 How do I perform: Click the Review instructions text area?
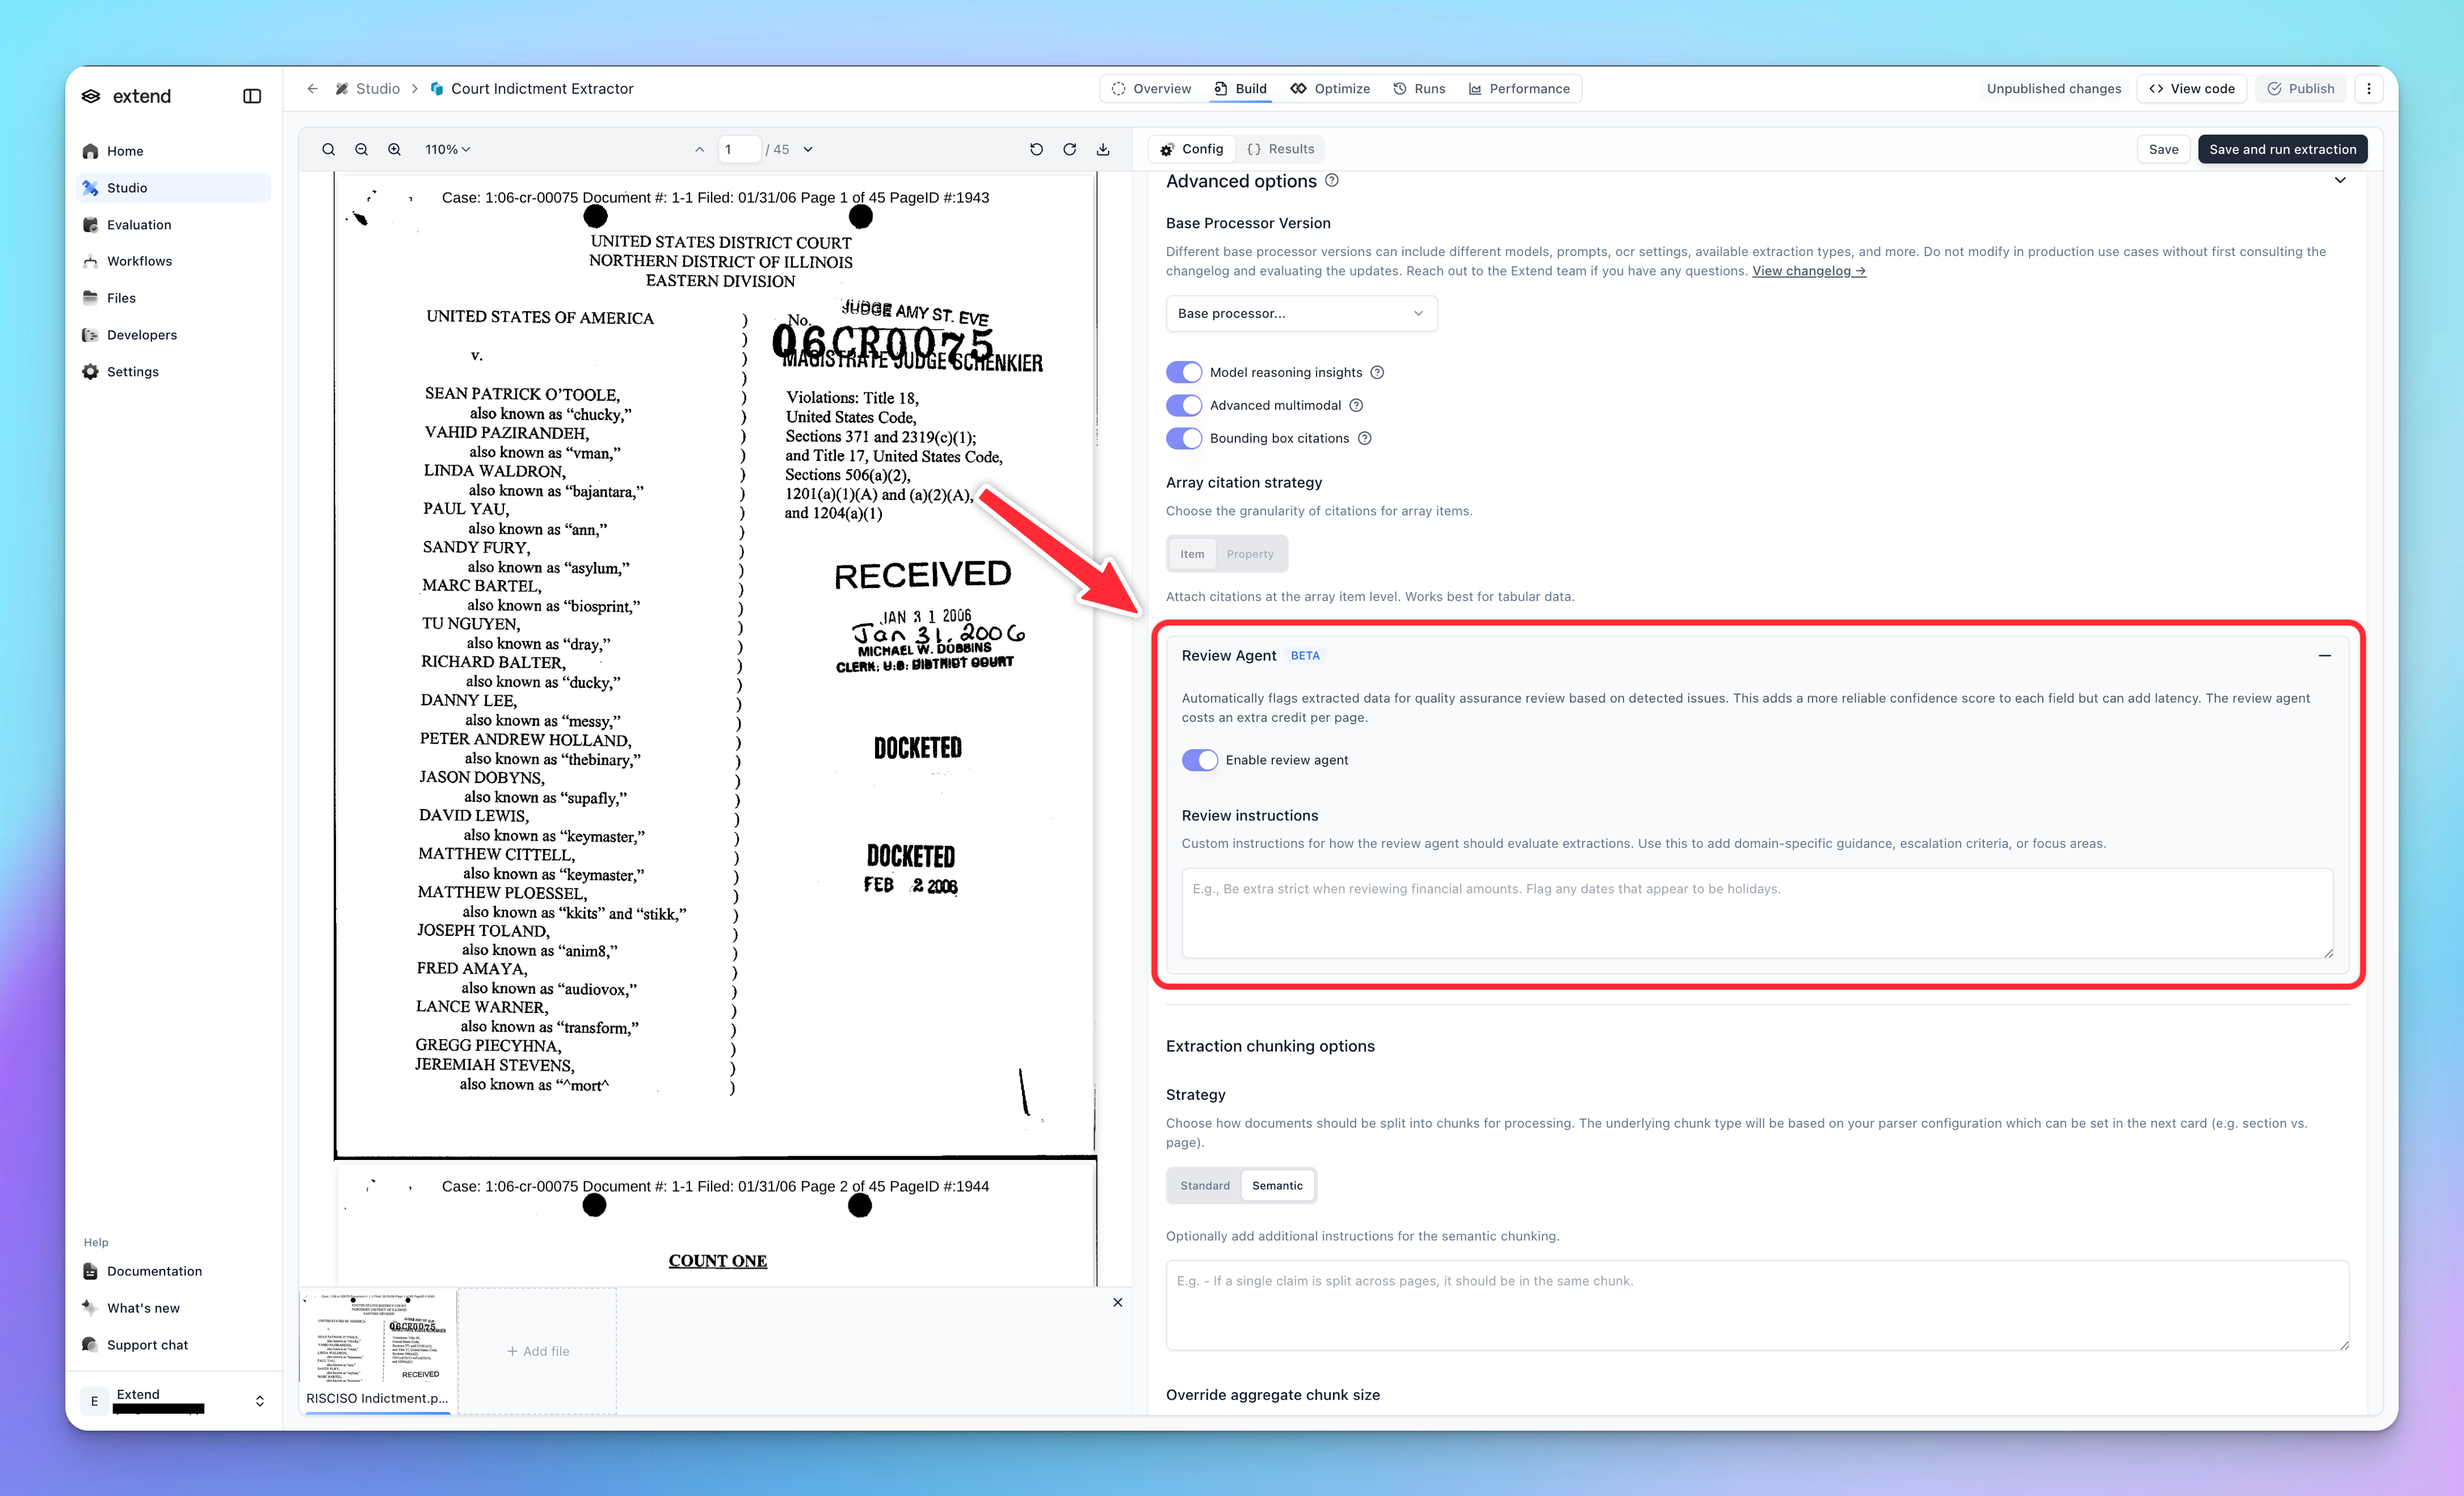pyautogui.click(x=1756, y=912)
